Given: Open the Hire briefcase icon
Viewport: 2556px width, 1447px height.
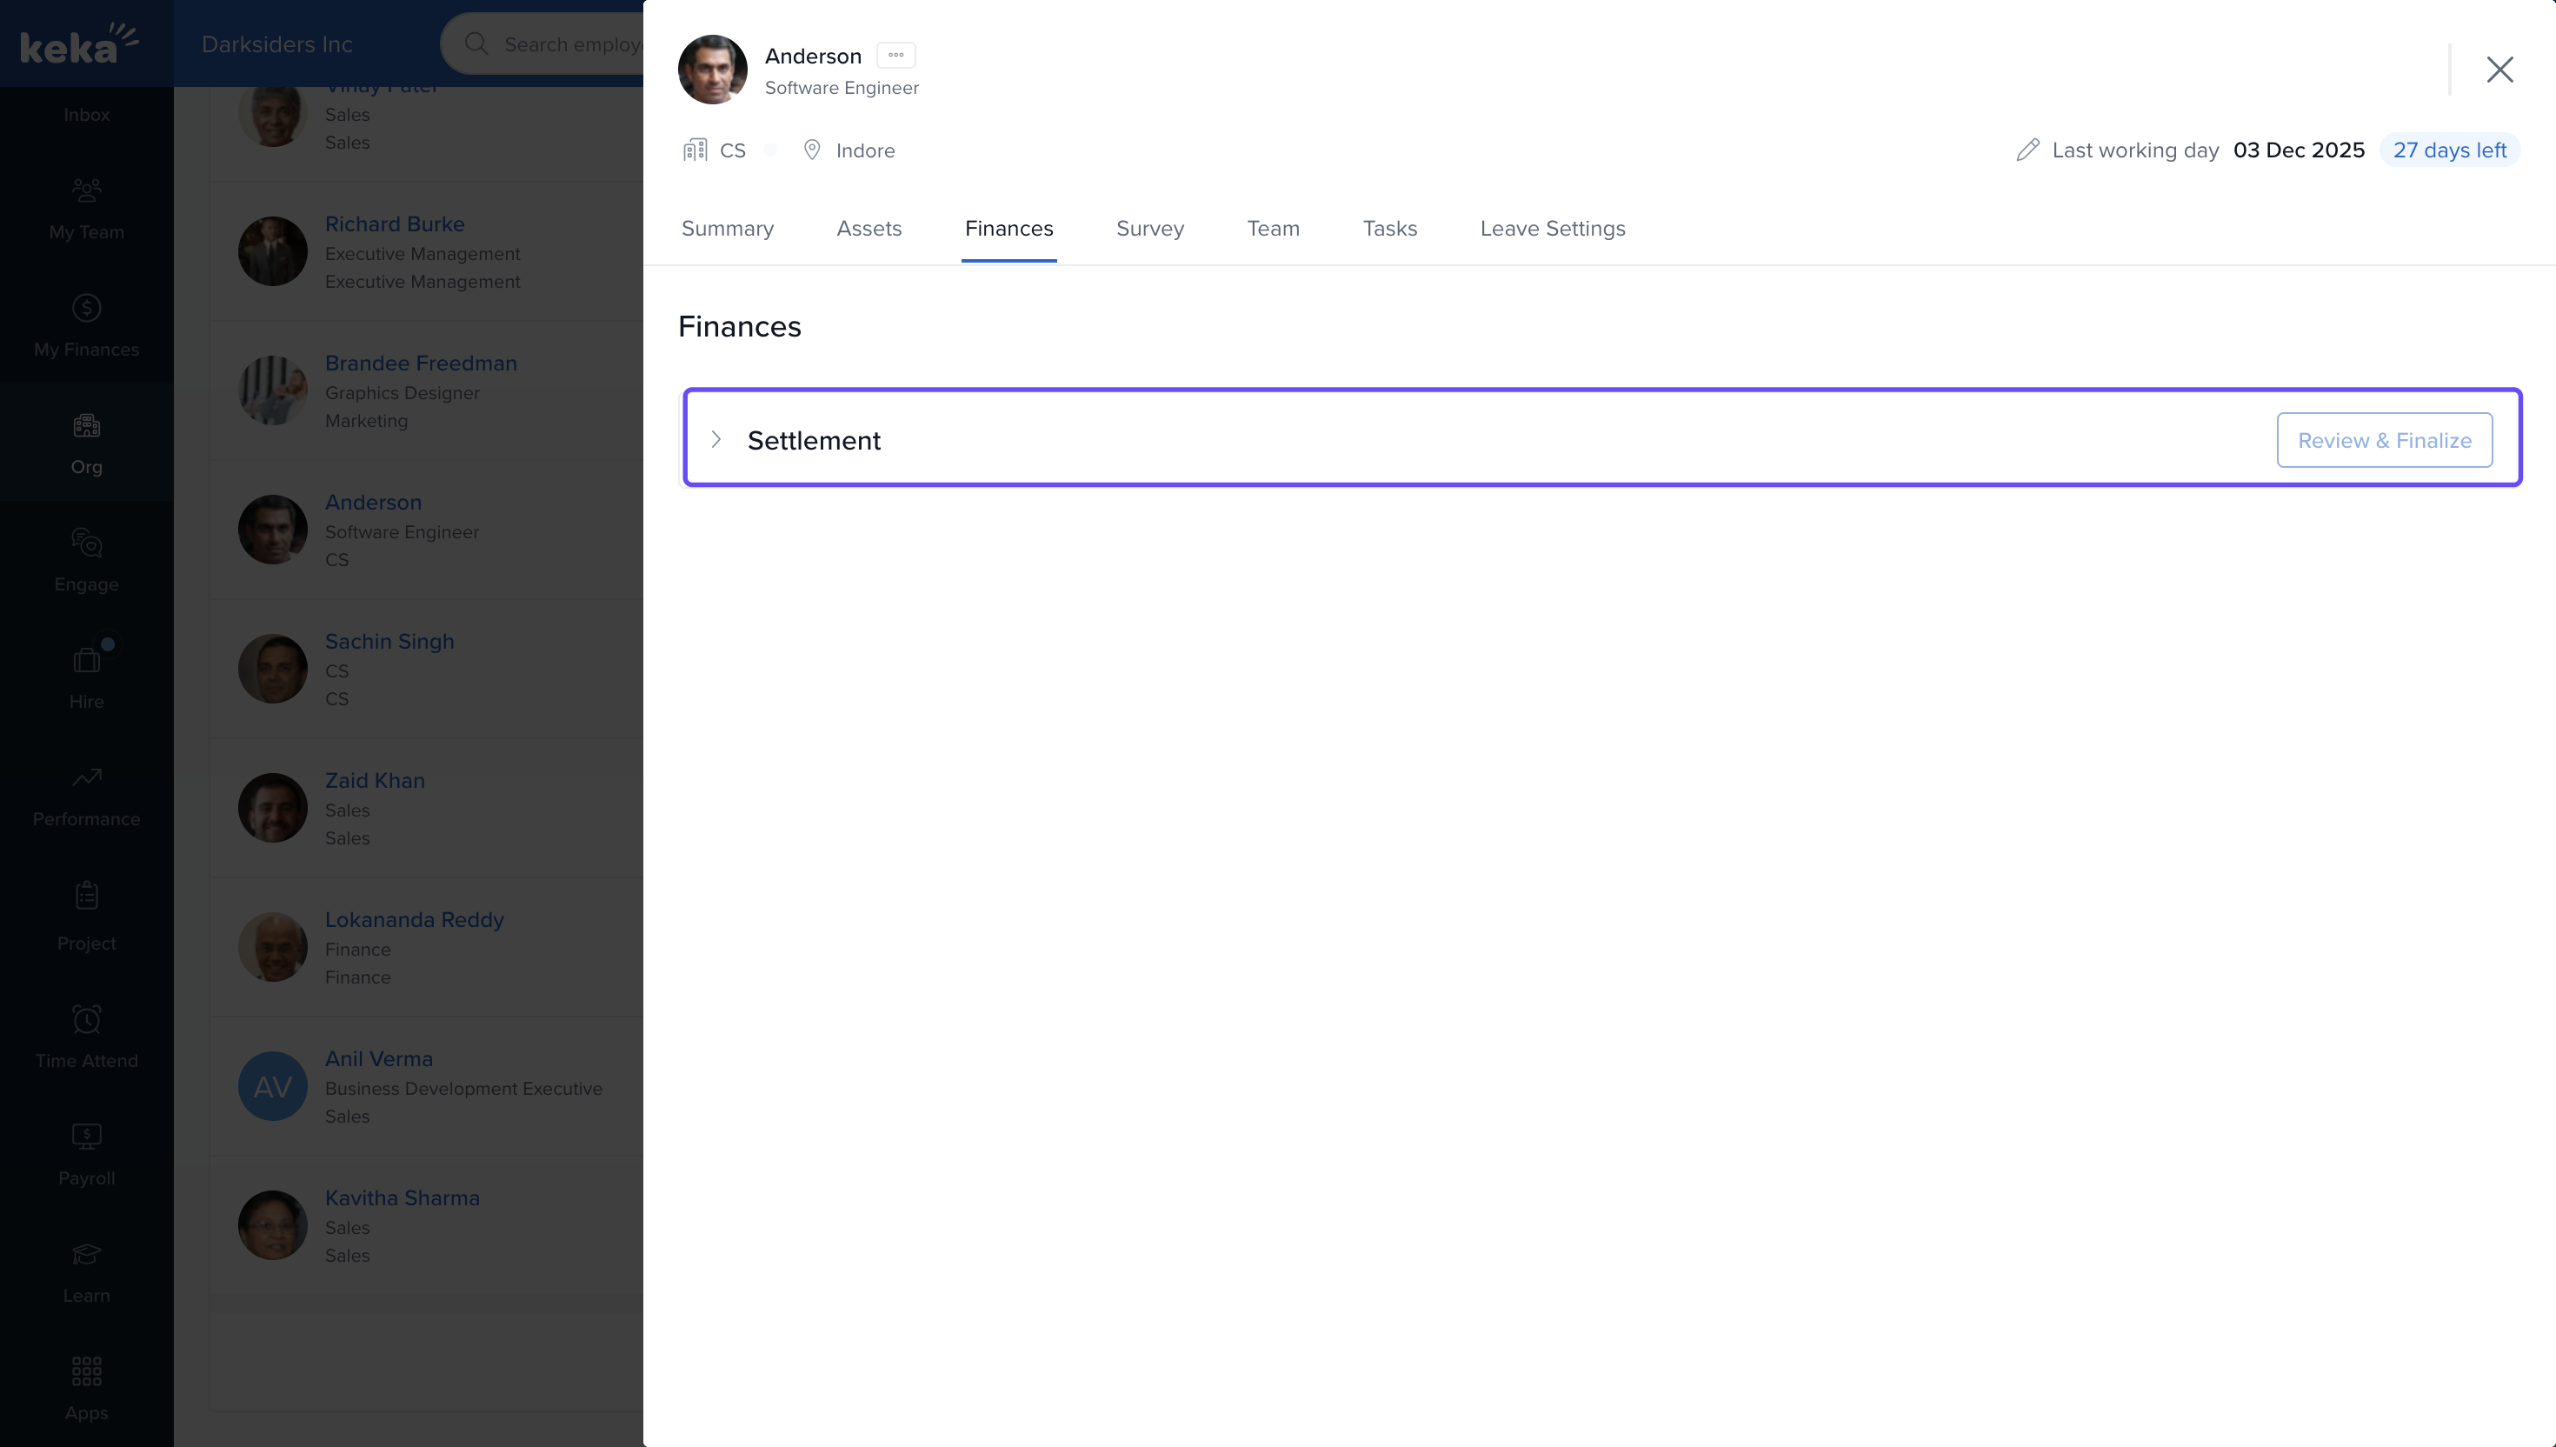Looking at the screenshot, I should pos(86,661).
